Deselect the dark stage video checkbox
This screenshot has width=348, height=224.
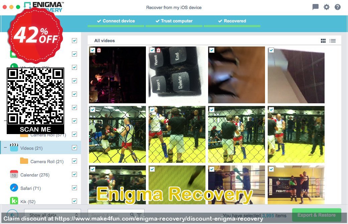point(93,50)
